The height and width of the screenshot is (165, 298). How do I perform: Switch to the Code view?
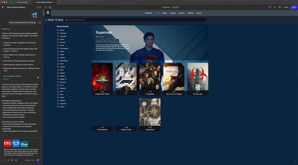point(175,7)
